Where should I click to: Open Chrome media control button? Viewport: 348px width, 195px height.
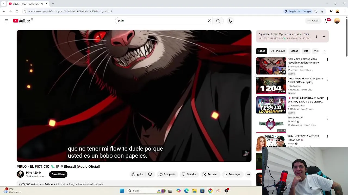pyautogui.click(x=331, y=11)
